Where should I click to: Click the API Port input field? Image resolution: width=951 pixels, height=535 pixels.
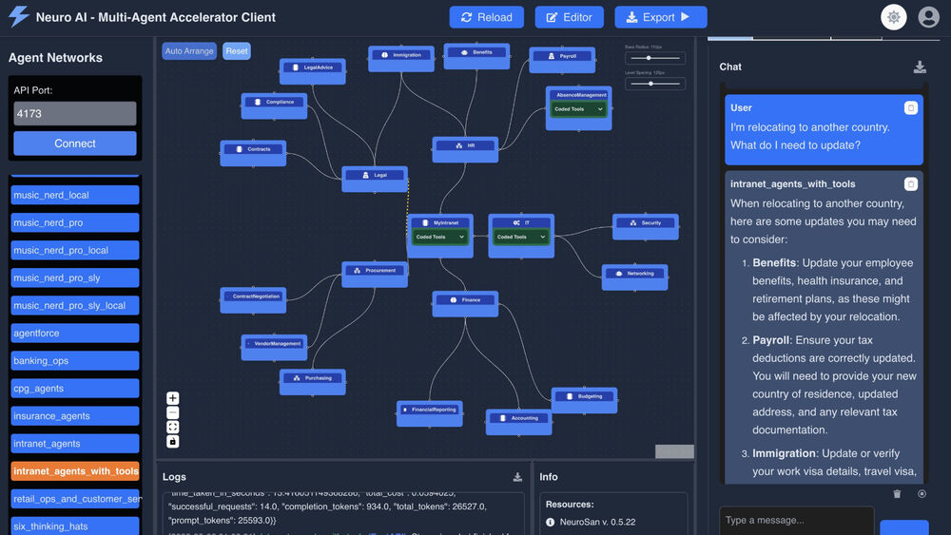74,113
